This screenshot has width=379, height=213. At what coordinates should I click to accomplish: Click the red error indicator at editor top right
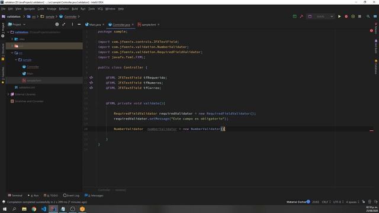point(371,31)
